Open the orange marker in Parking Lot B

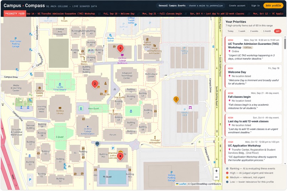(176, 100)
